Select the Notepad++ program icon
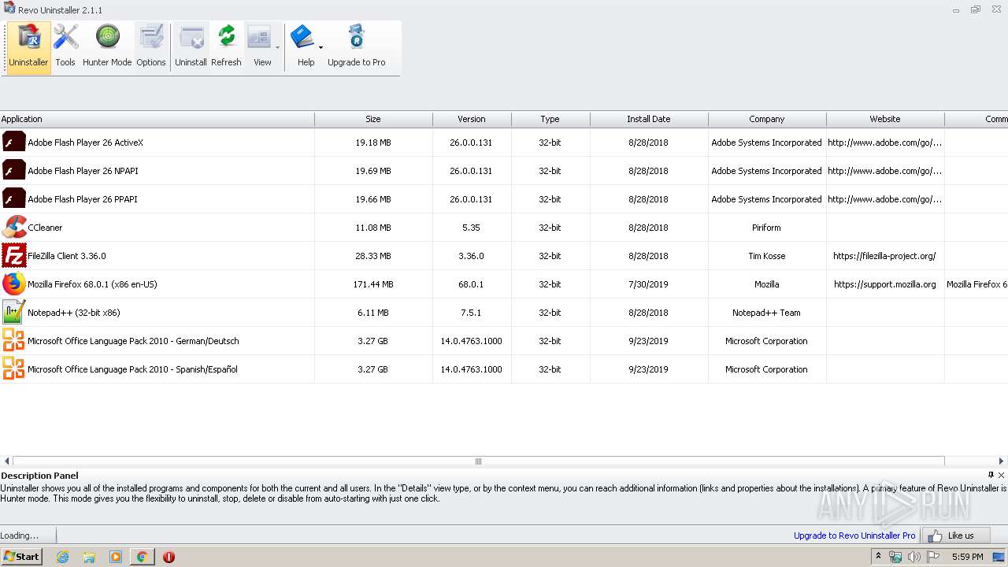 click(x=14, y=313)
